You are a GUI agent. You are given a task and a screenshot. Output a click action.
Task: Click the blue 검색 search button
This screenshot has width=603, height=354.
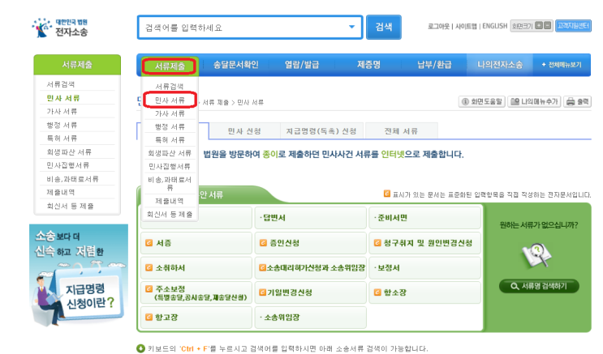[x=383, y=28]
